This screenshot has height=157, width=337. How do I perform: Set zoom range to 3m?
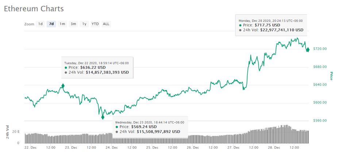73,24
